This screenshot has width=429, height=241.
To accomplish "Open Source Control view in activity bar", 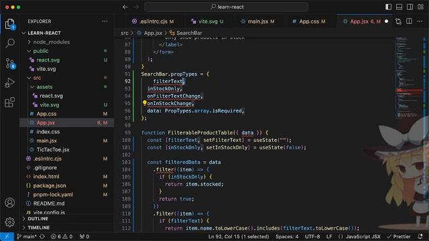I will pos(11,63).
